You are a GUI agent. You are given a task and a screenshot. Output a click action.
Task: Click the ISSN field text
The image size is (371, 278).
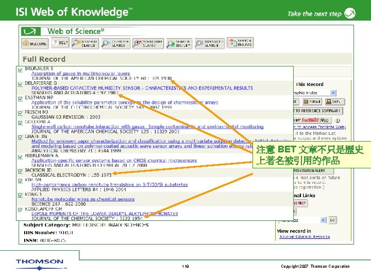(x=44, y=240)
